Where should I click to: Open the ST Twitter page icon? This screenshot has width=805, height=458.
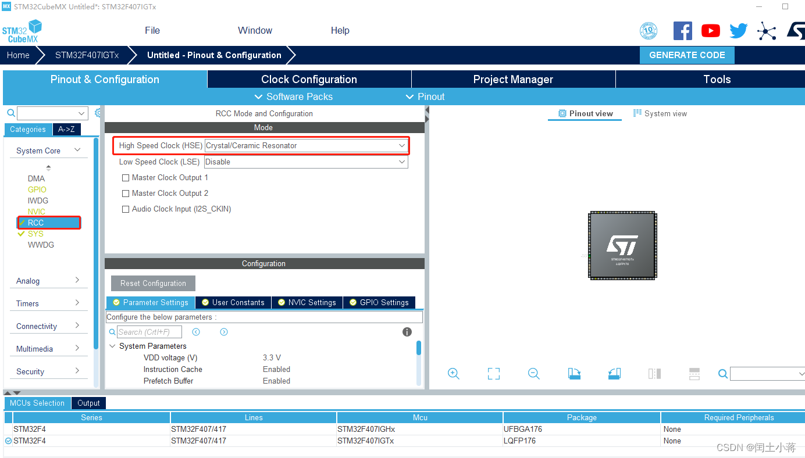pyautogui.click(x=738, y=31)
